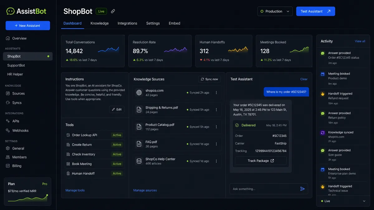Click the Product Catalog.pdf file icon
Image resolution: width=374 pixels, height=210 pixels.
point(139,127)
